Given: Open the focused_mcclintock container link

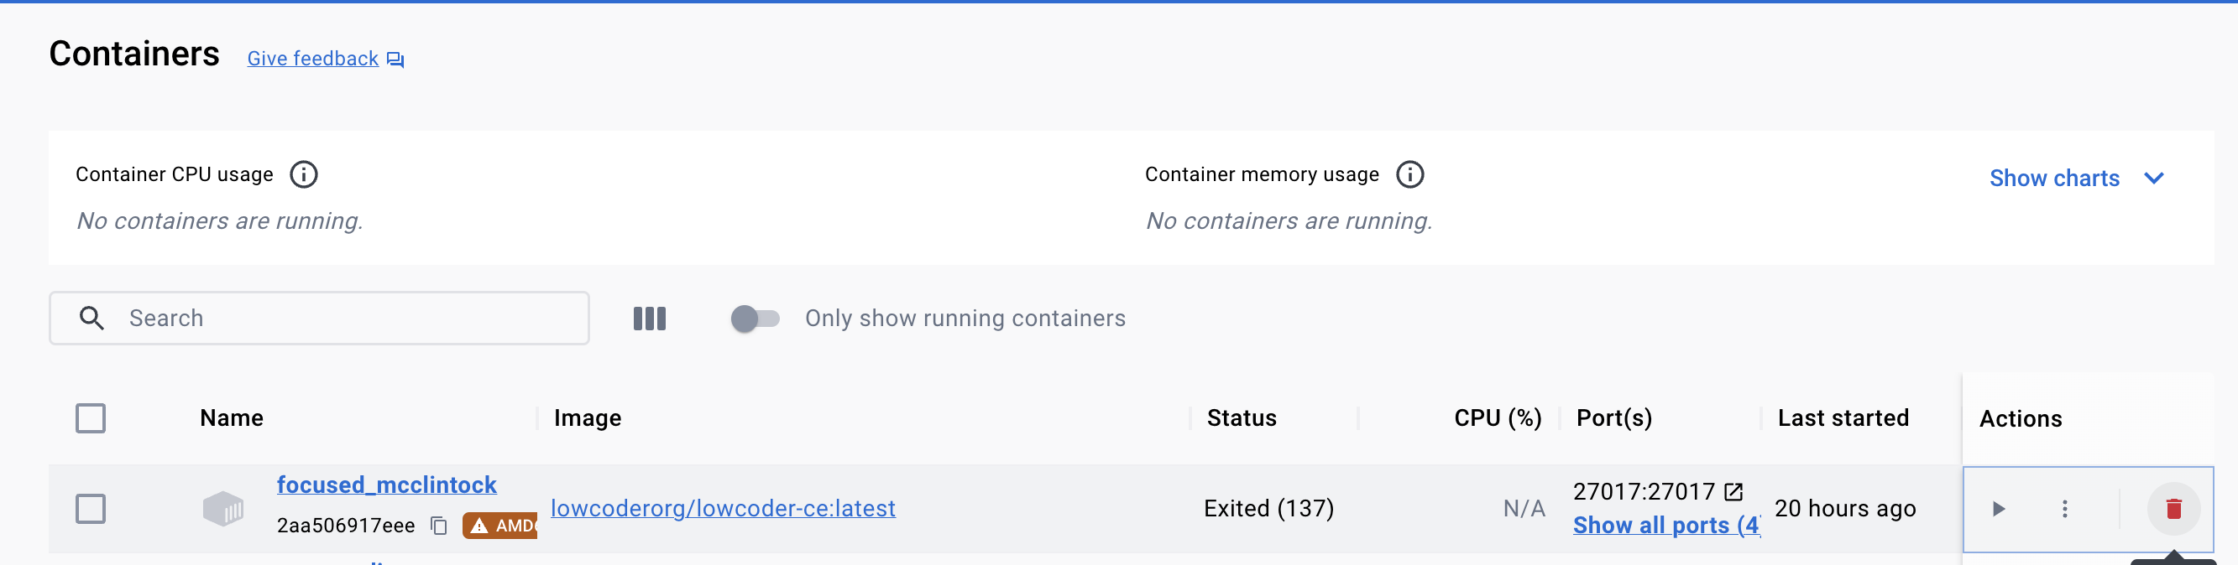Looking at the screenshot, I should (x=387, y=485).
